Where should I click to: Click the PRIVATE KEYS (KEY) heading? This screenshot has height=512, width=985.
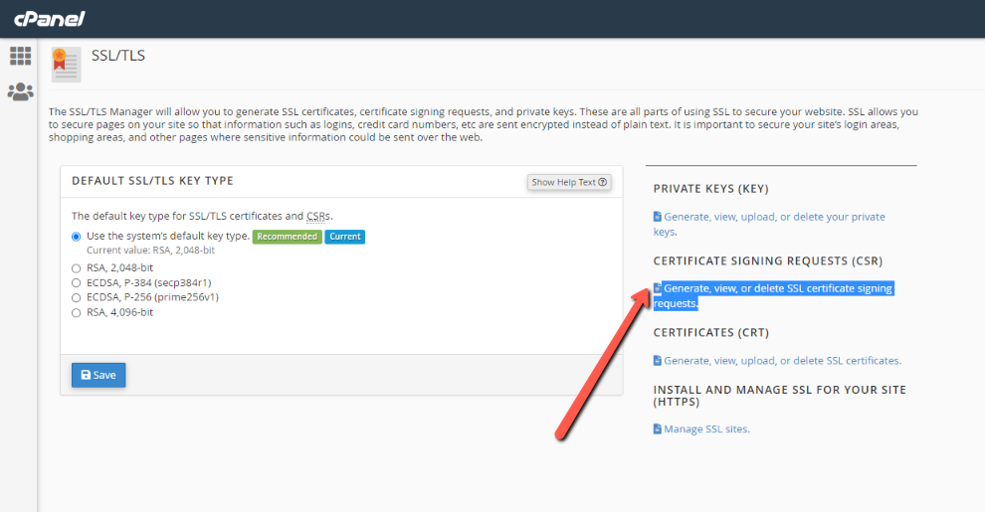(711, 189)
